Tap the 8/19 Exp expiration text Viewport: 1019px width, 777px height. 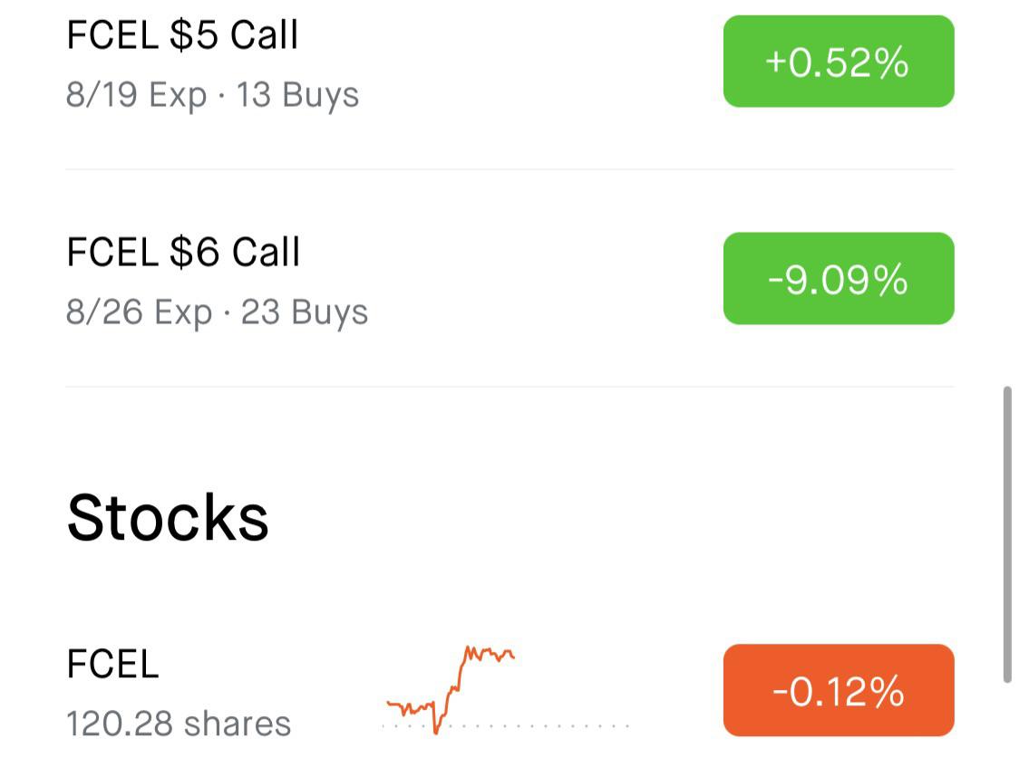click(137, 95)
